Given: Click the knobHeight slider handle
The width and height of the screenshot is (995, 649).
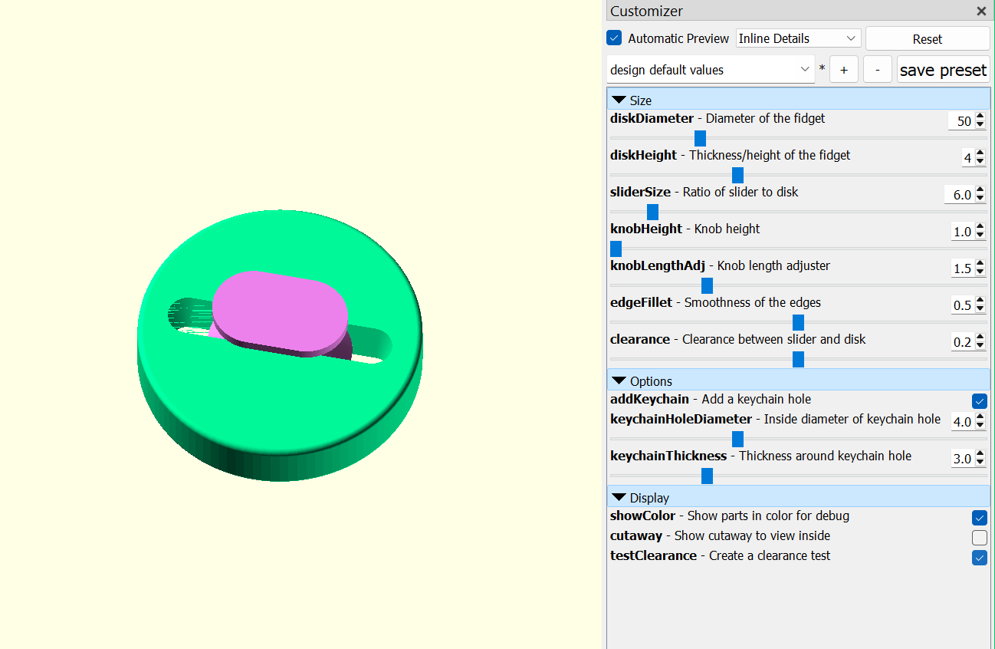Looking at the screenshot, I should (616, 249).
